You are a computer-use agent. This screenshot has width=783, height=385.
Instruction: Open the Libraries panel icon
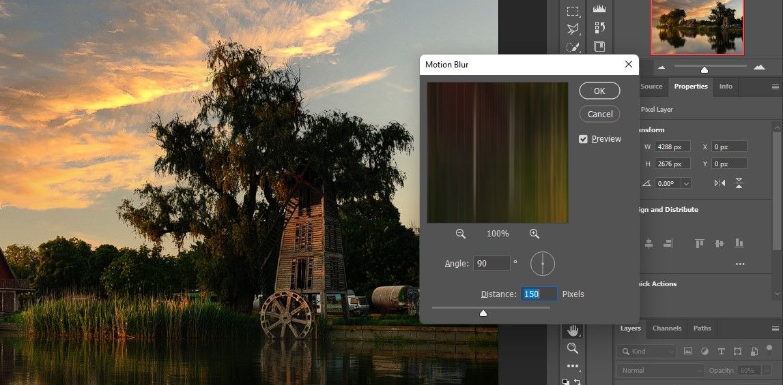coord(599,46)
